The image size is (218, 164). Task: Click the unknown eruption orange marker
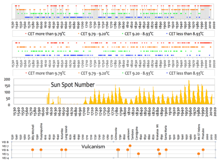pyautogui.click(x=128, y=150)
